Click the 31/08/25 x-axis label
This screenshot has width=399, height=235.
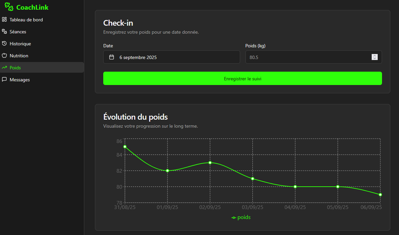tap(125, 207)
